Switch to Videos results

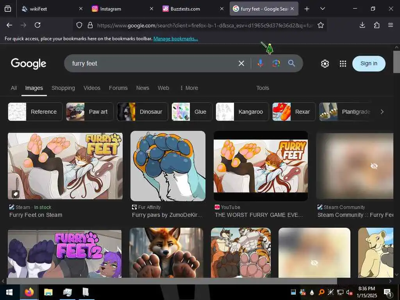92,88
